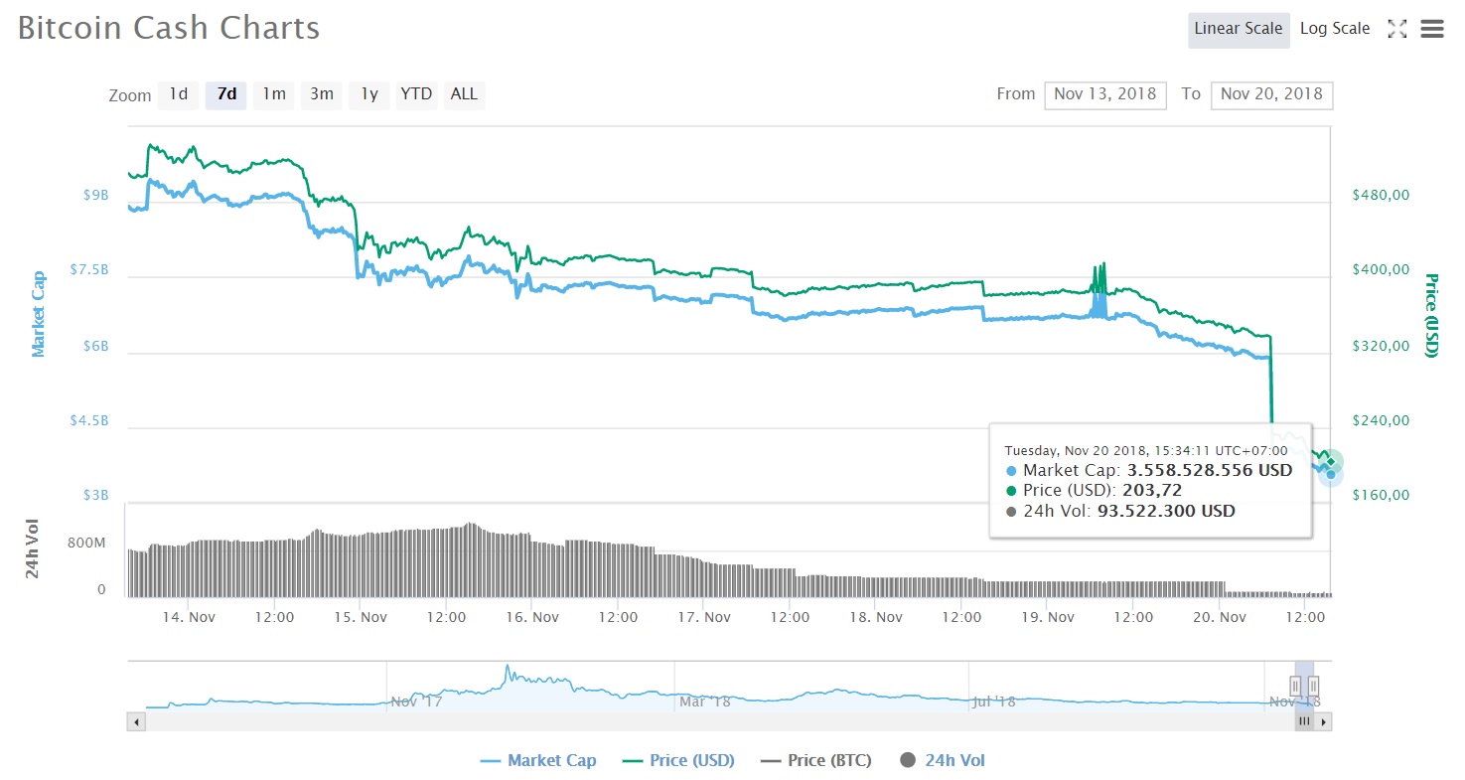Open the chart hamburger menu
1465x780 pixels.
click(x=1432, y=29)
